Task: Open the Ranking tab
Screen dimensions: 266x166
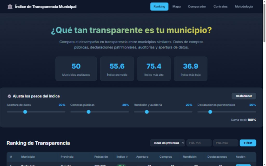Action: tap(159, 6)
